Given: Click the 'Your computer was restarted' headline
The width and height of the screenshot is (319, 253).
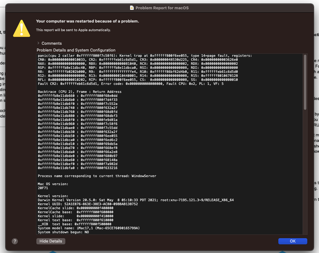Looking at the screenshot, I should (88, 21).
